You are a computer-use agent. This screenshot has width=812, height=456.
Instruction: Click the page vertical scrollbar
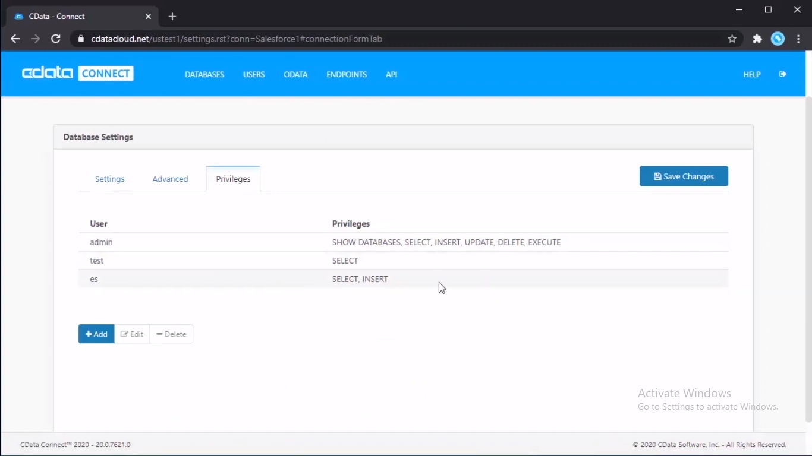(808, 258)
